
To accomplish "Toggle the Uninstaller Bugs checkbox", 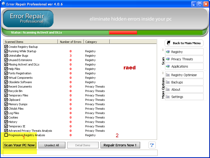I will (6, 56).
